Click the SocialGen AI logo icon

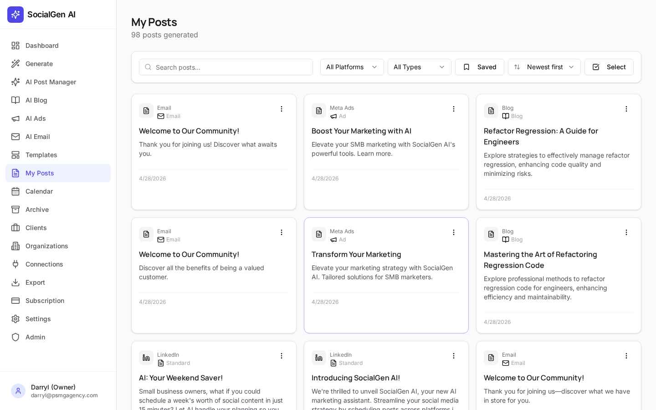coord(15,15)
